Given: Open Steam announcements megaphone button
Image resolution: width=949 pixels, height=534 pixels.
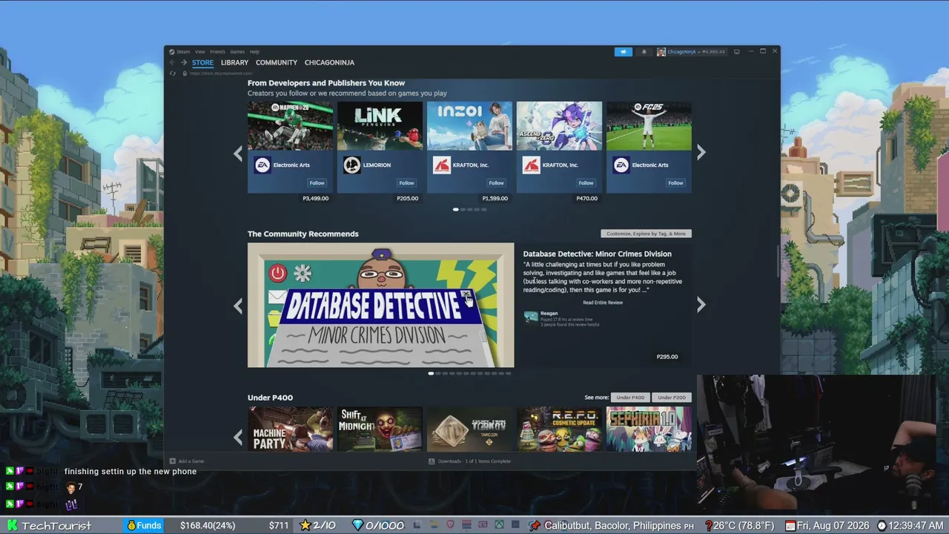Looking at the screenshot, I should [623, 52].
